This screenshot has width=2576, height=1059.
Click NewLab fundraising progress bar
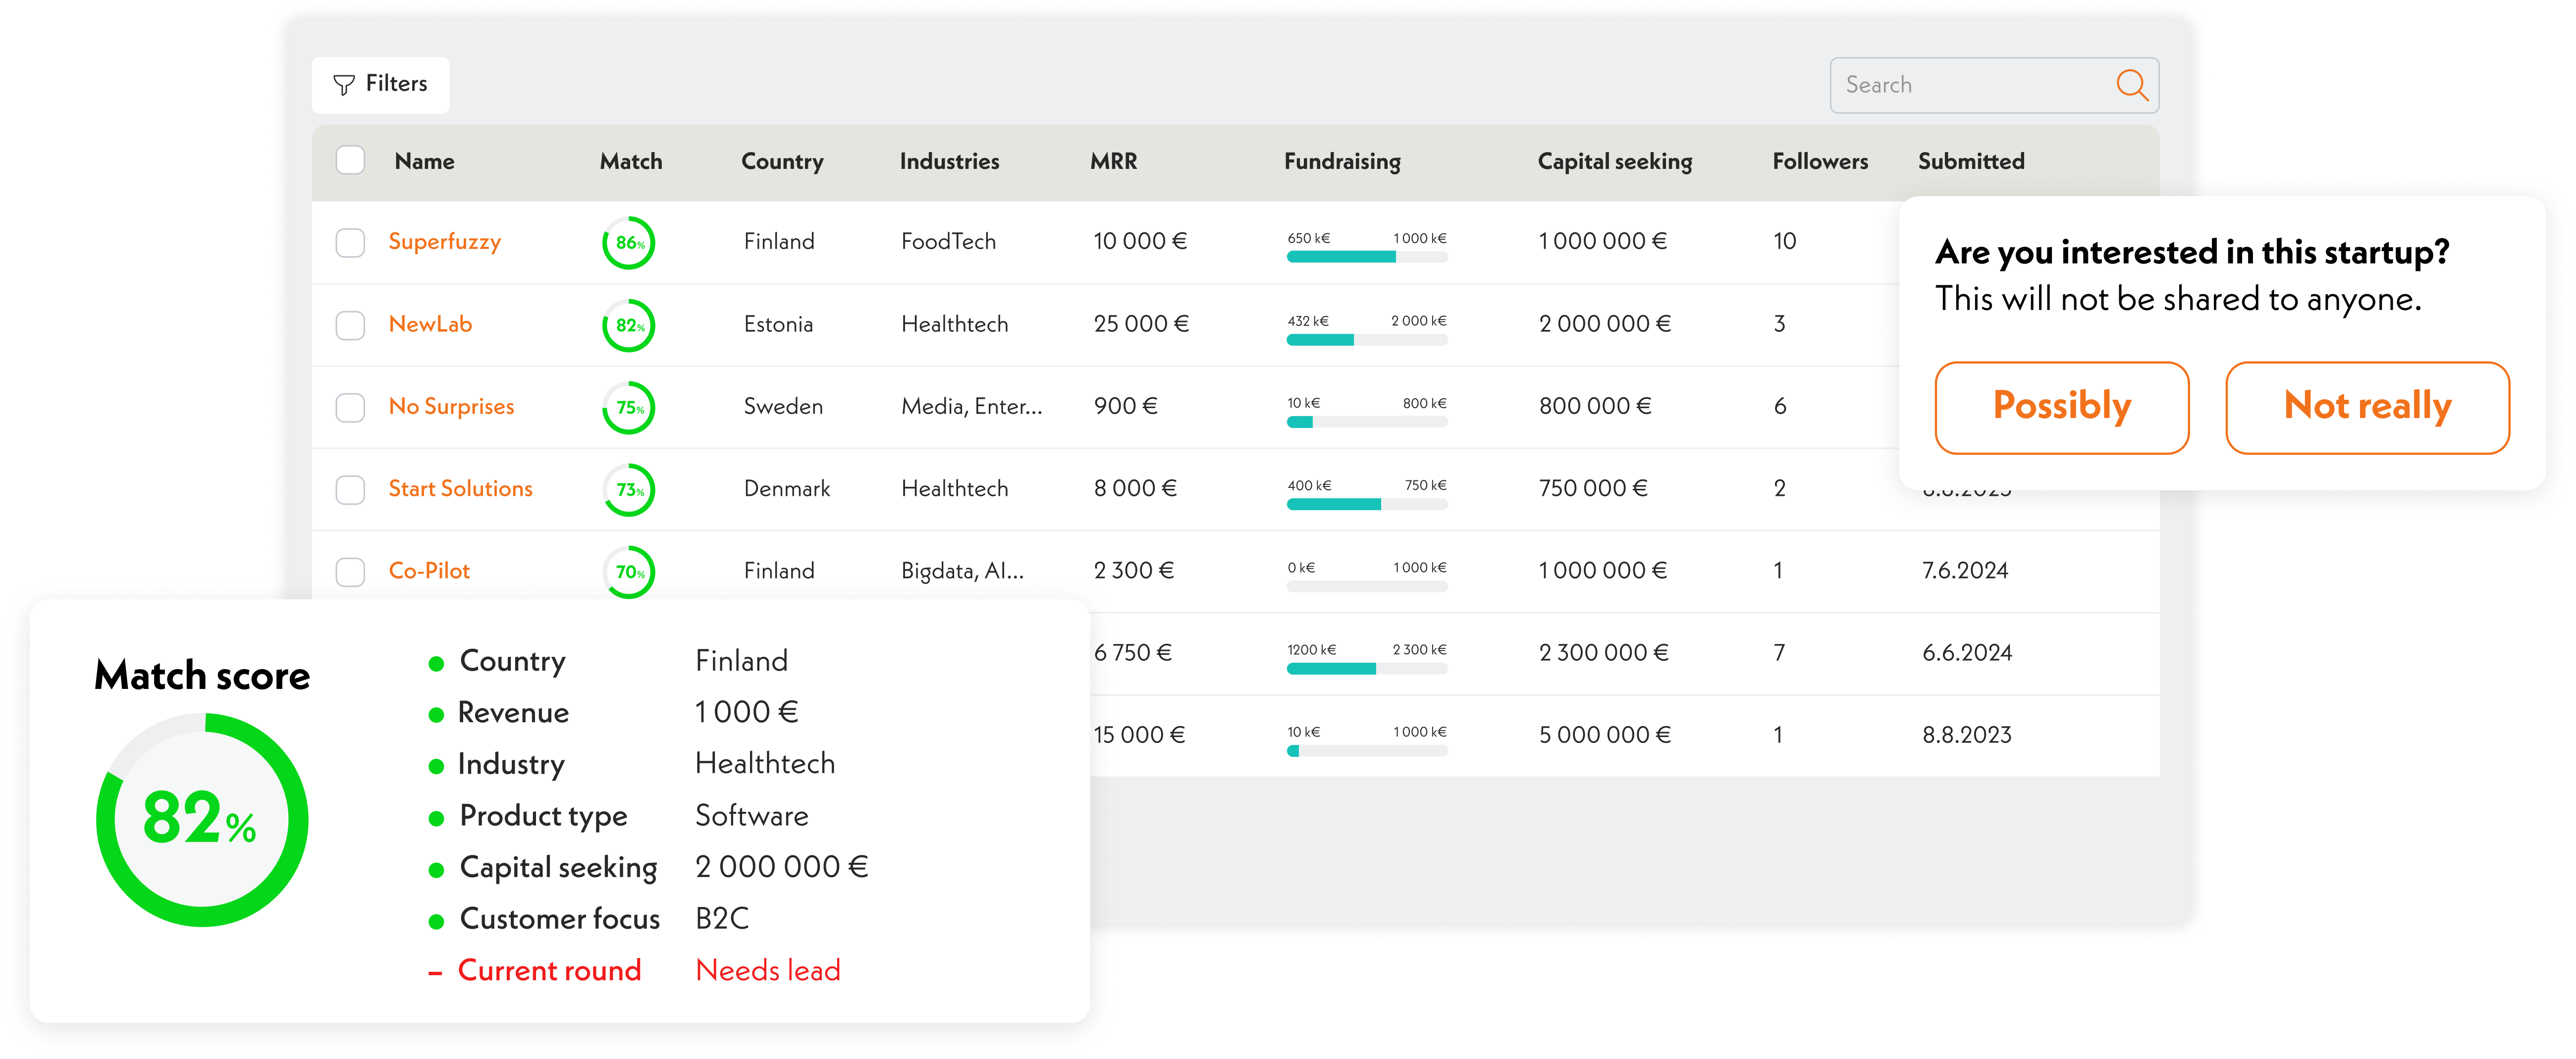(x=1367, y=340)
